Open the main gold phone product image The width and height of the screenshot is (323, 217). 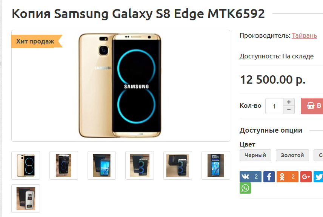click(x=121, y=86)
